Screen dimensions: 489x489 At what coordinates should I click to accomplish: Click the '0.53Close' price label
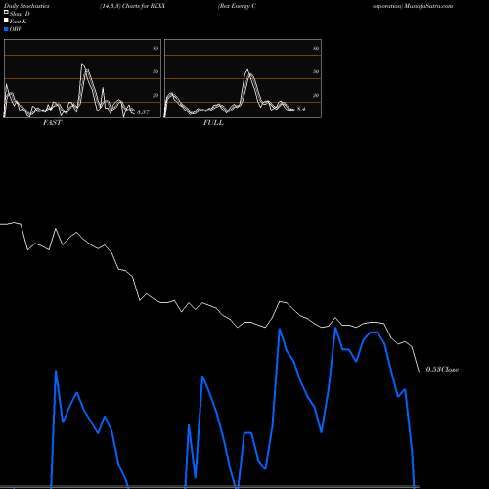pyautogui.click(x=442, y=370)
